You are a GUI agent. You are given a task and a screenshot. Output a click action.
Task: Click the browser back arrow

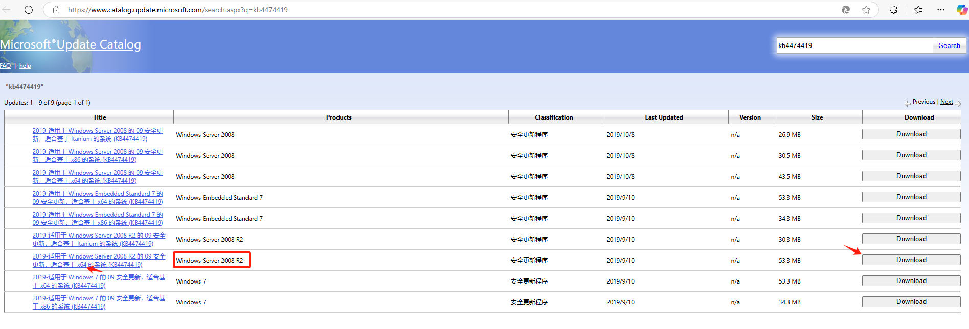[6, 10]
